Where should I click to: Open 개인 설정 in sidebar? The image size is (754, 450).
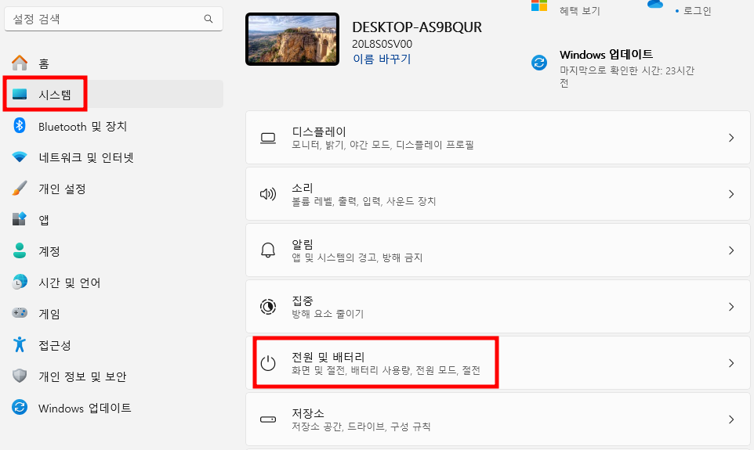click(x=62, y=189)
